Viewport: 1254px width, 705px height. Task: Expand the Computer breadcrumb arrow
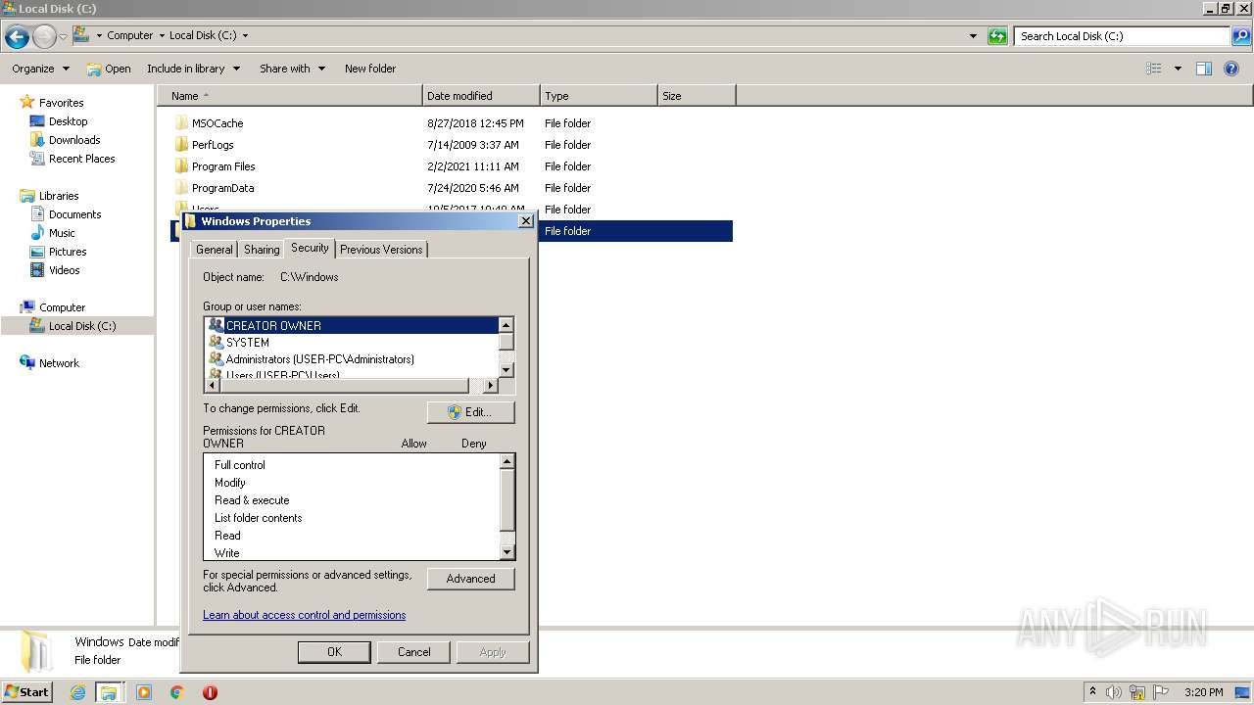(162, 36)
